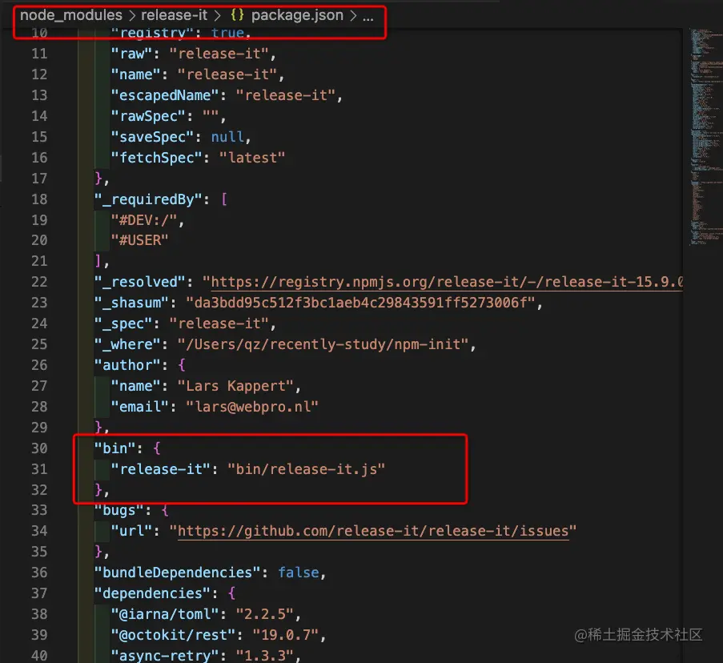This screenshot has width=723, height=663.
Task: Click the "_resolved" key
Action: tap(139, 282)
